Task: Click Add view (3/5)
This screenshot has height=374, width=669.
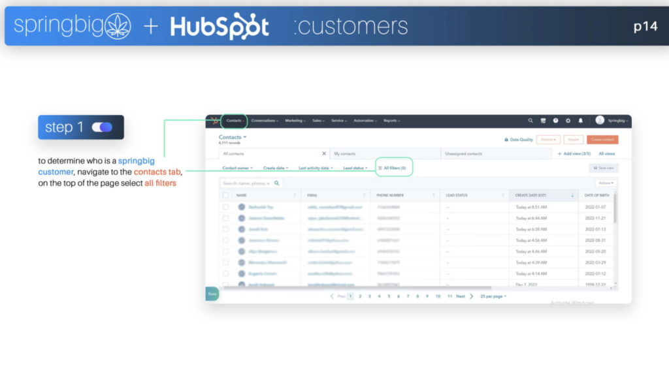Action: tap(574, 153)
